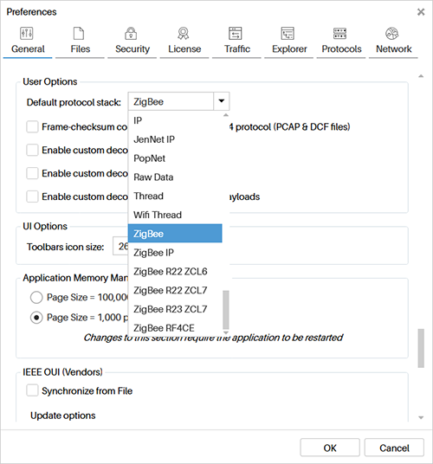Switch to the Explorer tab label
Viewport: 433px width, 464px height.
(x=289, y=48)
